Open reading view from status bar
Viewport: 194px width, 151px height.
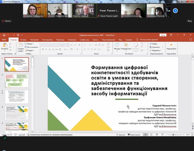[x=157, y=134]
